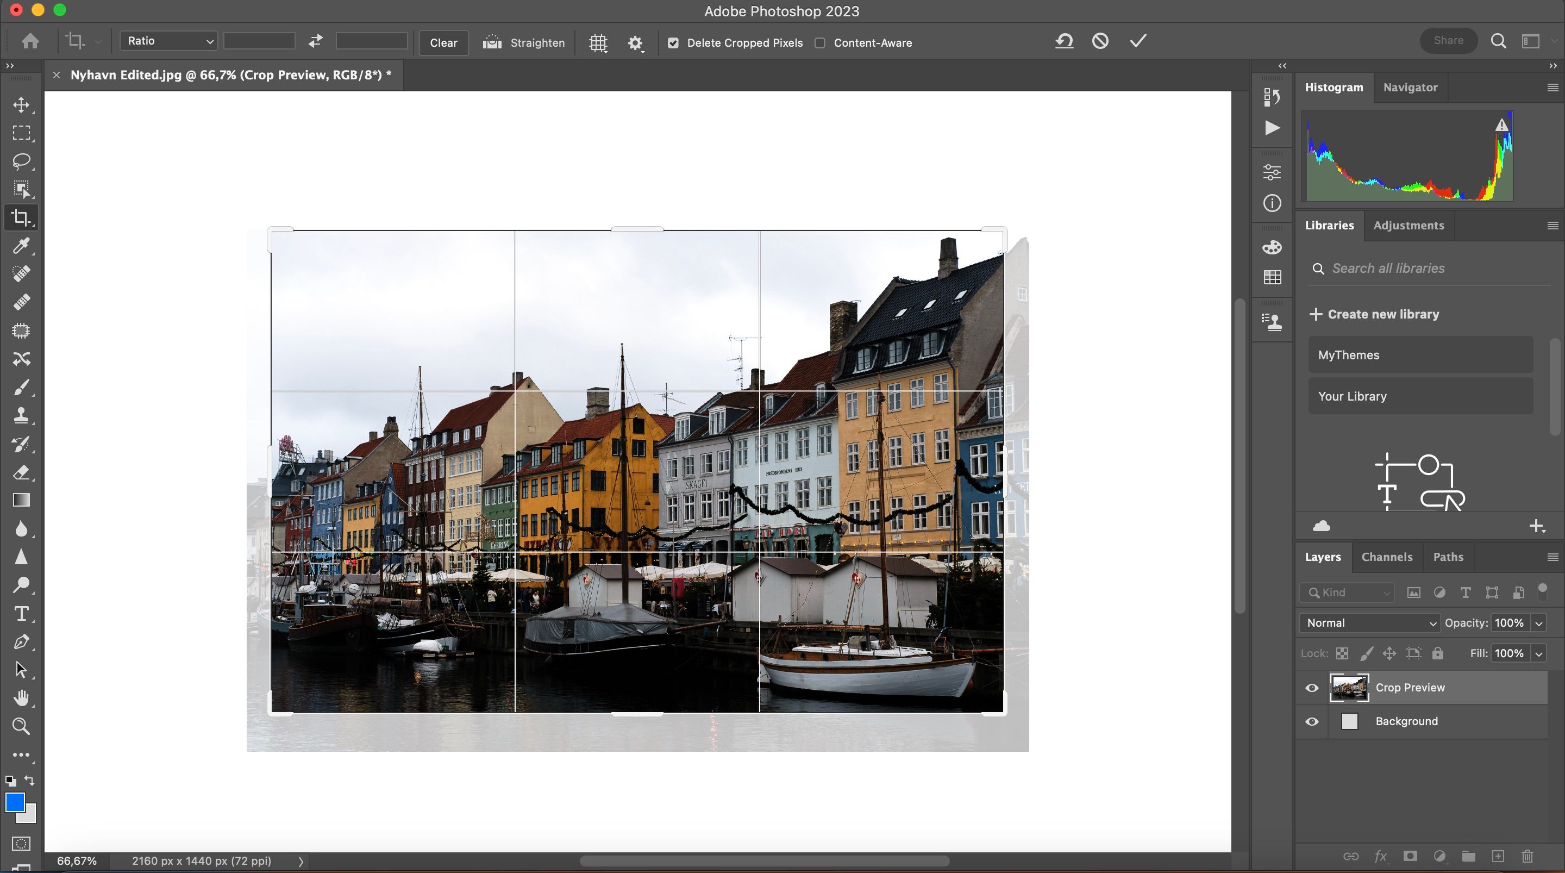Open the Normal blend mode dropdown
The height and width of the screenshot is (873, 1565).
click(x=1368, y=622)
